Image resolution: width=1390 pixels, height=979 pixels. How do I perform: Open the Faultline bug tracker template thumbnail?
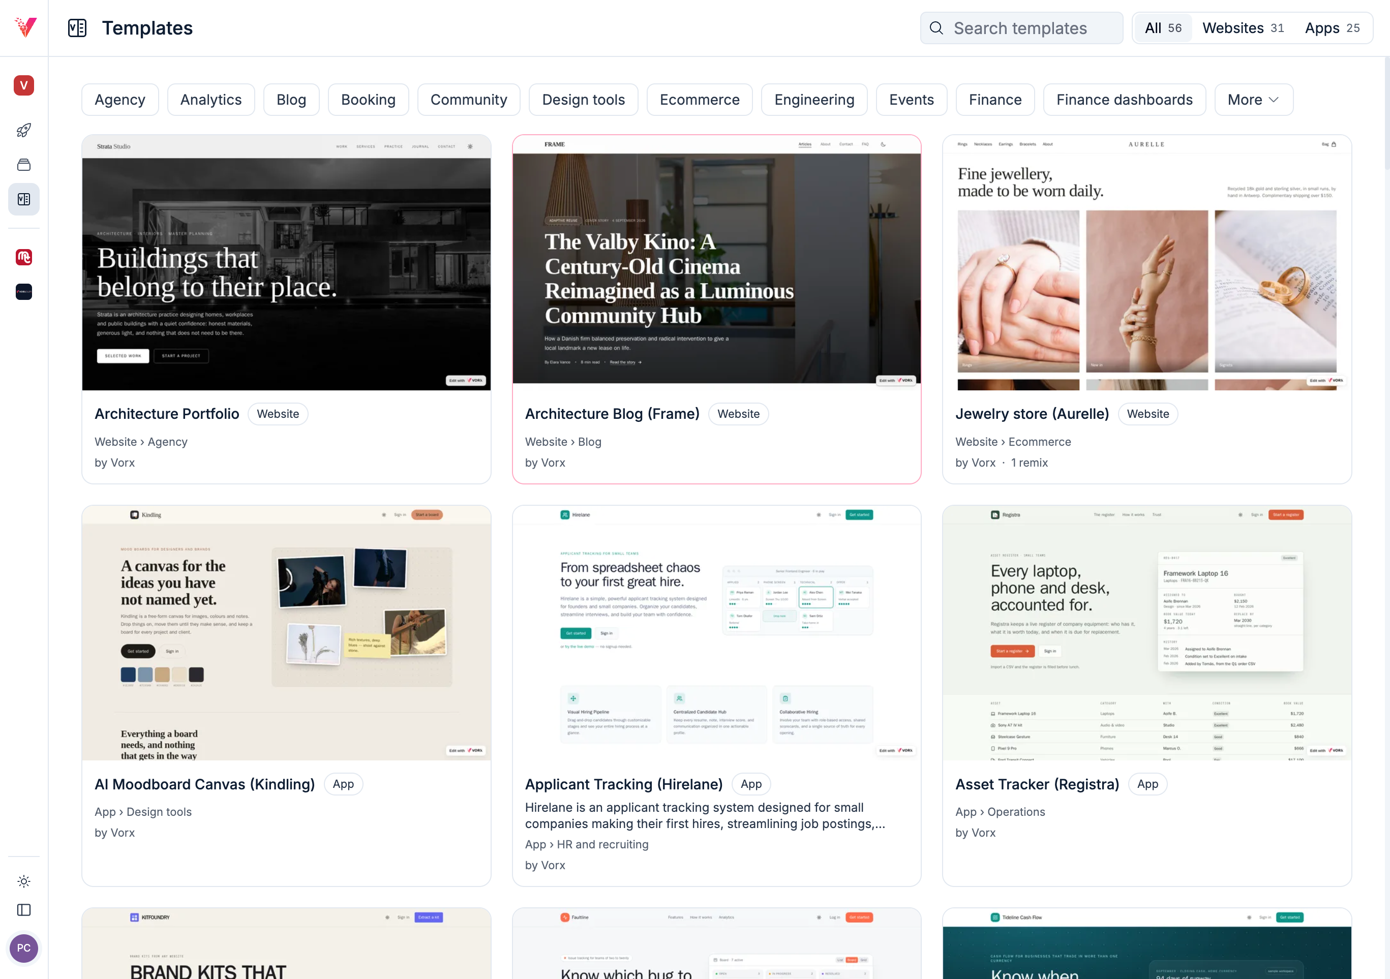[x=716, y=943]
